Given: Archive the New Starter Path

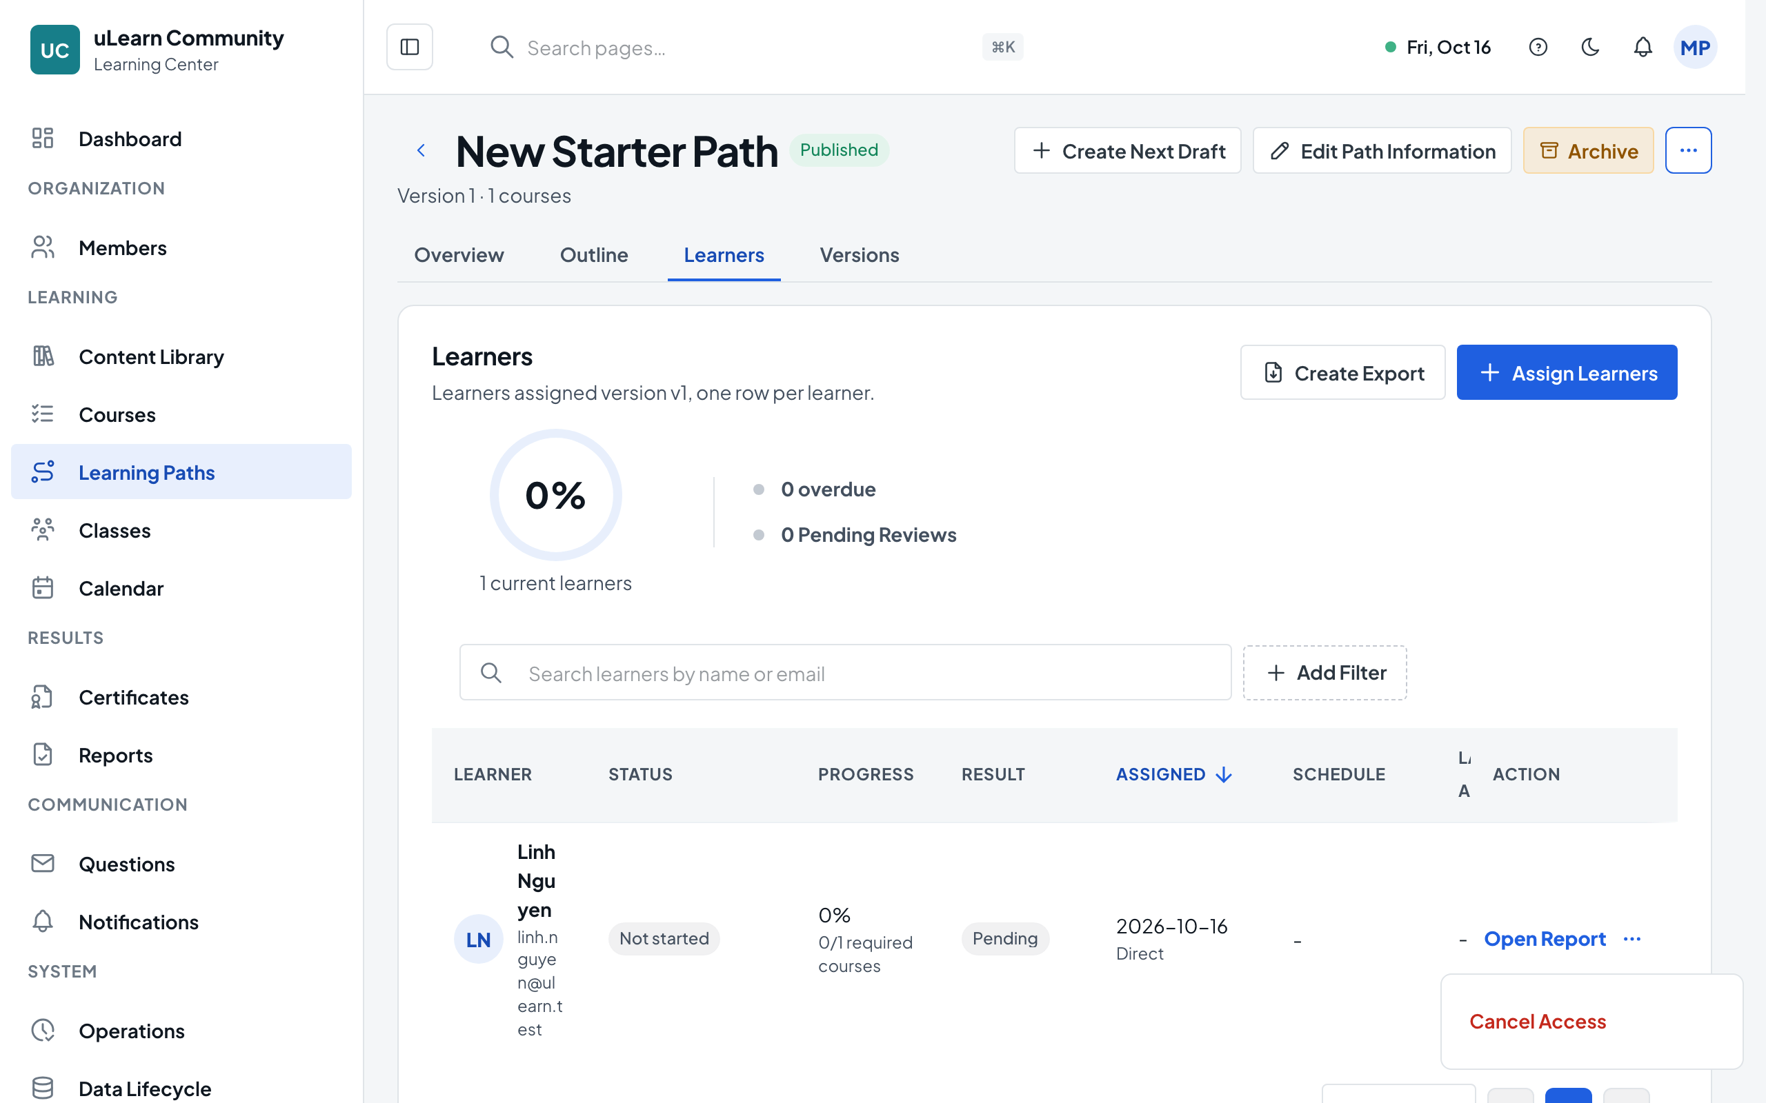Looking at the screenshot, I should [x=1588, y=150].
